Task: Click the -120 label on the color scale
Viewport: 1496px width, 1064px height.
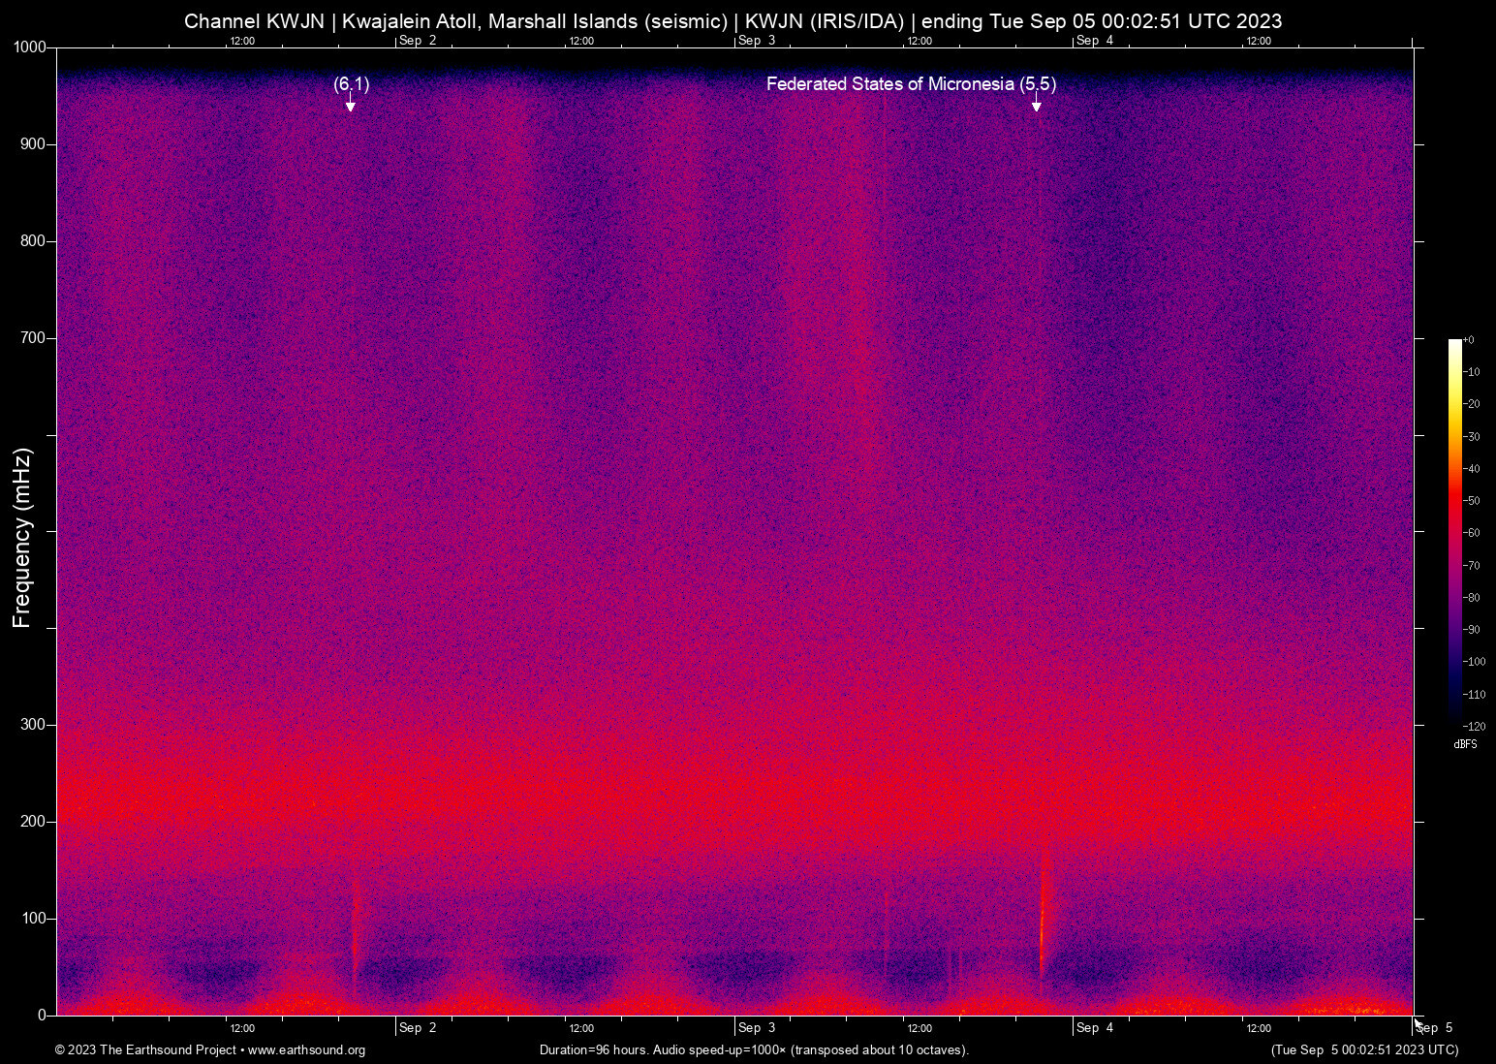Action: [1474, 727]
